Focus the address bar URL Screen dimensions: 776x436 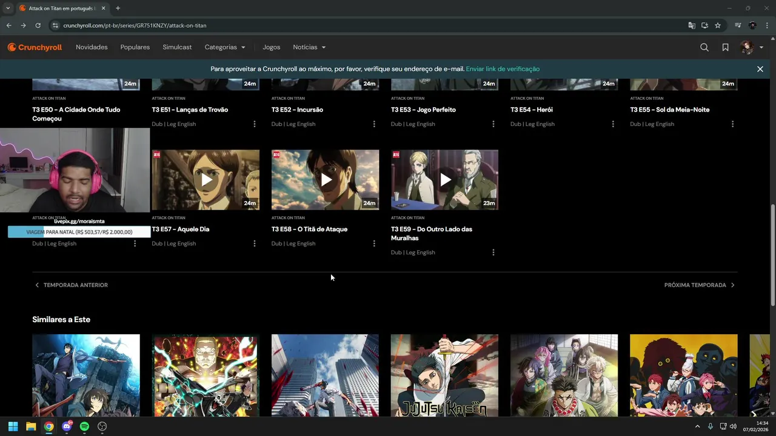135,25
